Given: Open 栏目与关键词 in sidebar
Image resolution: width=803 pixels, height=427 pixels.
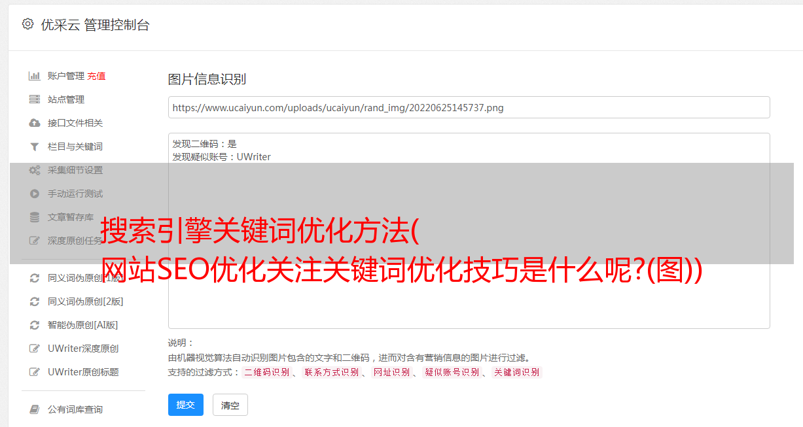Looking at the screenshot, I should [x=75, y=146].
